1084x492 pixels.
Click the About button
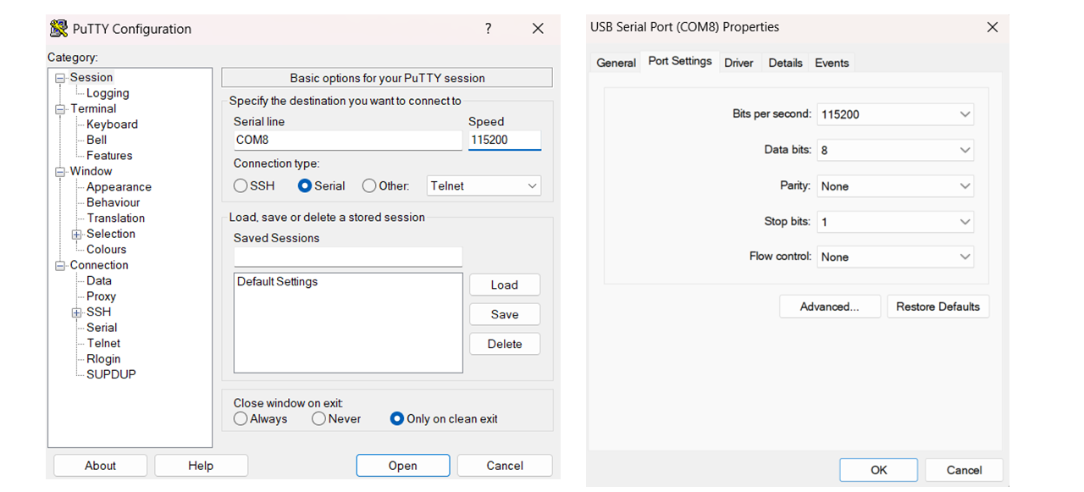coord(100,466)
